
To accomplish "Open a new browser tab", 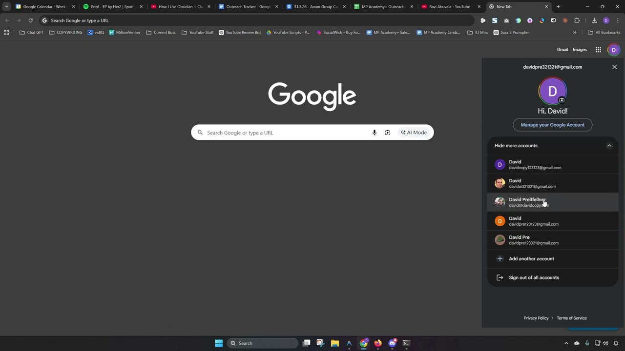I will point(558,7).
